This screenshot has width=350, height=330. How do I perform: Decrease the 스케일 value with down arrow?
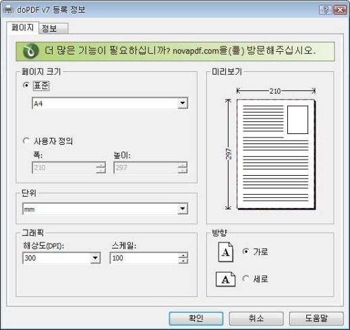pyautogui.click(x=183, y=261)
